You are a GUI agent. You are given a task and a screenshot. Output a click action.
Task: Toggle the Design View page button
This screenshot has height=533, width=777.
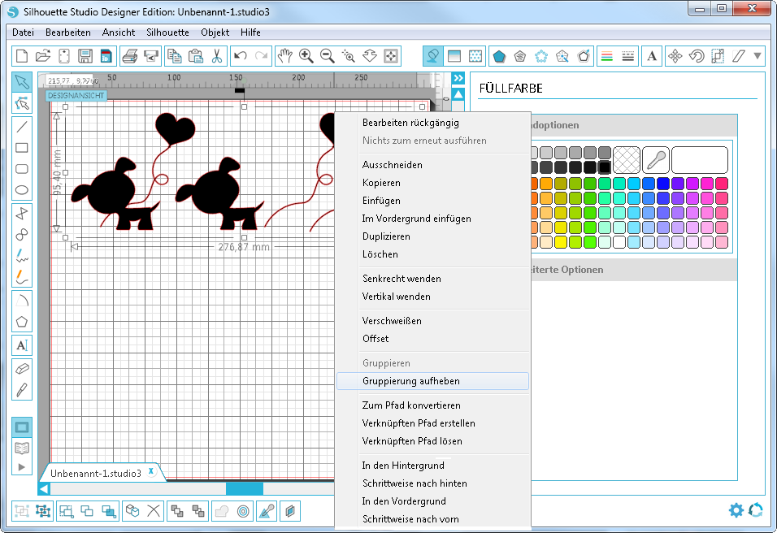(x=22, y=427)
